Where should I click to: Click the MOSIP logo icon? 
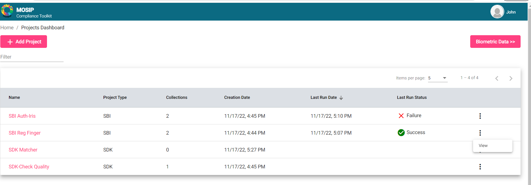click(7, 11)
